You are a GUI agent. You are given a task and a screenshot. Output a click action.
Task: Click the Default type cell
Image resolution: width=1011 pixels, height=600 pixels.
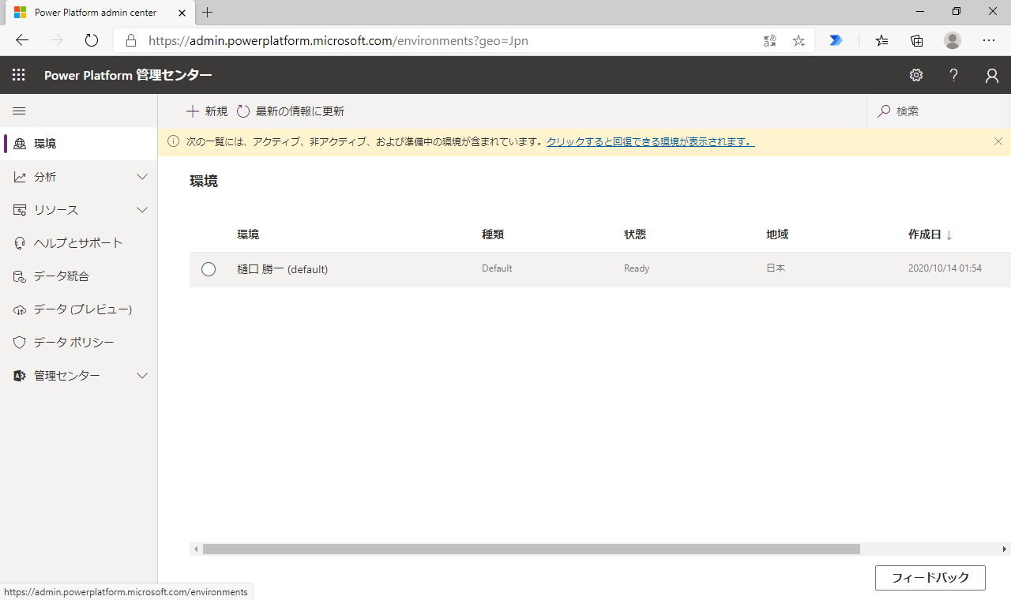point(497,268)
